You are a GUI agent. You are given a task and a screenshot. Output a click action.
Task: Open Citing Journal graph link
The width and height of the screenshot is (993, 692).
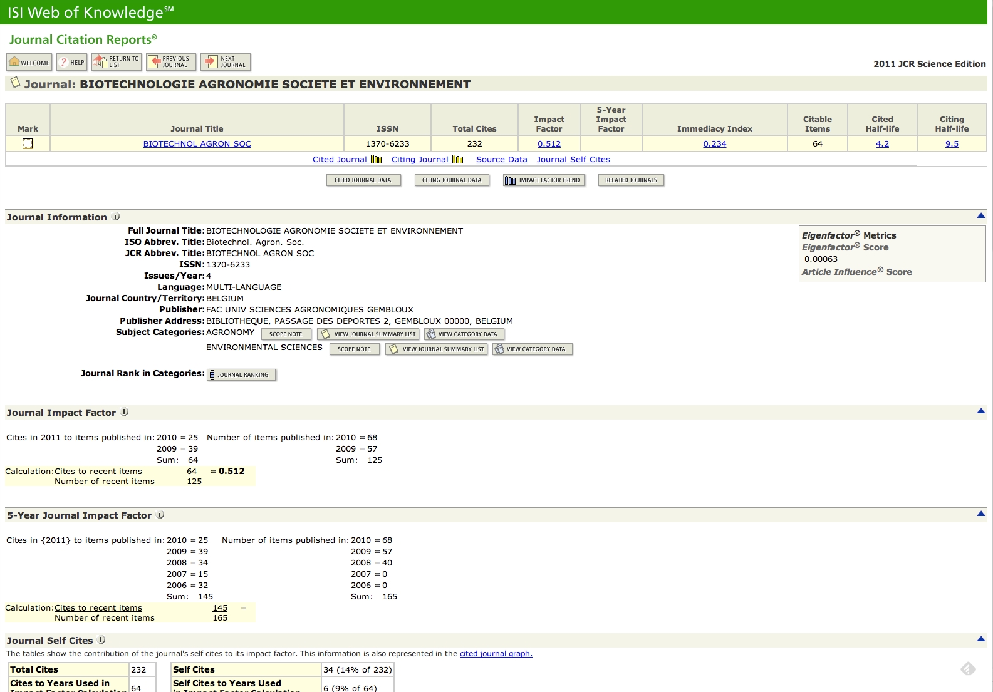click(x=427, y=160)
